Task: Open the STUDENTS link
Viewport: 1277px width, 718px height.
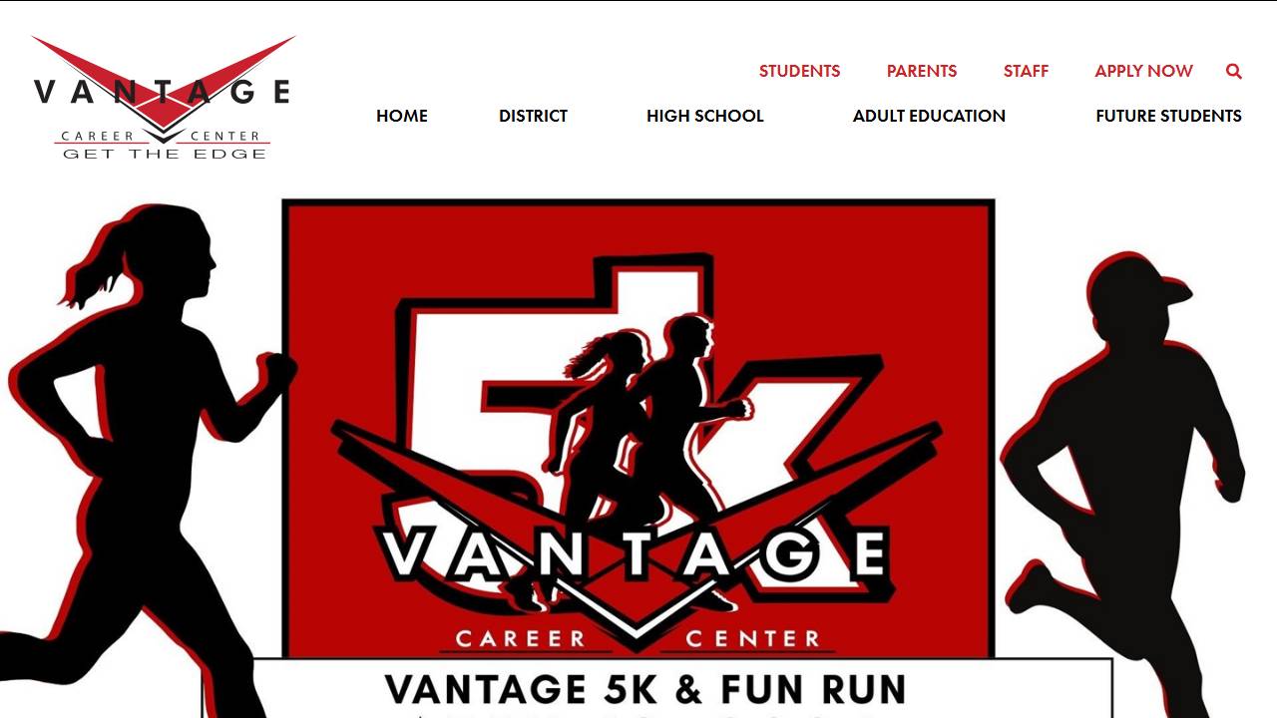Action: click(799, 71)
